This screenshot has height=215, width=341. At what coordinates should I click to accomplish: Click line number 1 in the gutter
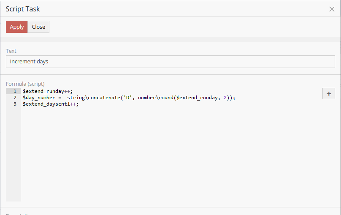pyautogui.click(x=15, y=91)
